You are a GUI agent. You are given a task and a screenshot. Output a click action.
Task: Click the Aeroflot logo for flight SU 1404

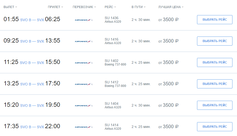[x=83, y=106]
